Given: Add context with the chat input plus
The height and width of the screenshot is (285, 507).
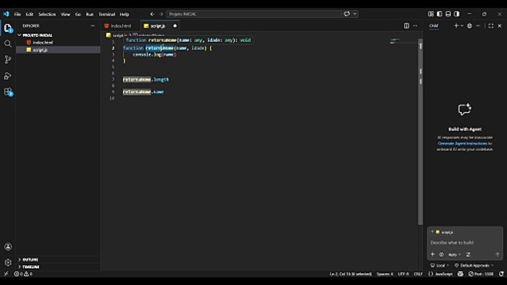Looking at the screenshot, I should click(x=433, y=255).
